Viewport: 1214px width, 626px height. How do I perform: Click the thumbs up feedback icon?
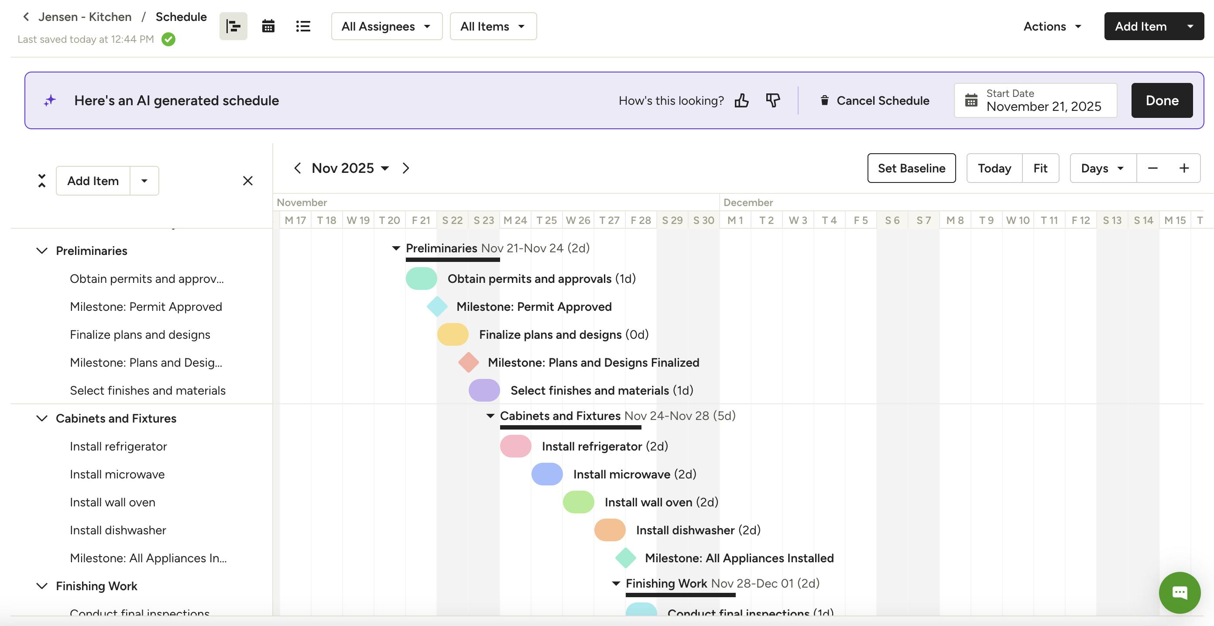coord(741,100)
